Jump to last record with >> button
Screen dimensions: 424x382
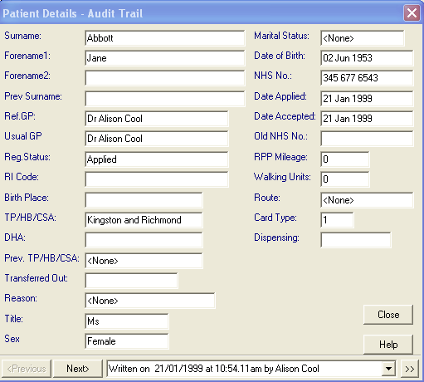tap(410, 369)
